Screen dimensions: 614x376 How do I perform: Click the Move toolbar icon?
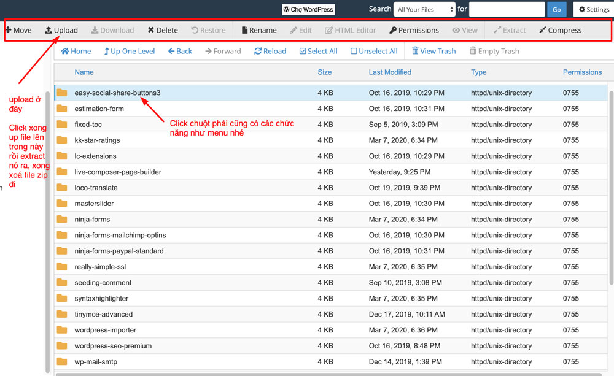point(8,30)
